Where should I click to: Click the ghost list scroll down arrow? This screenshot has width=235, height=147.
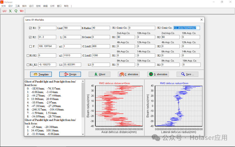pyautogui.click(x=83, y=134)
